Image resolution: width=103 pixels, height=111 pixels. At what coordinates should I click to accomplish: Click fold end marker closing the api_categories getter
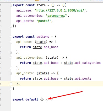[x=11, y=68]
